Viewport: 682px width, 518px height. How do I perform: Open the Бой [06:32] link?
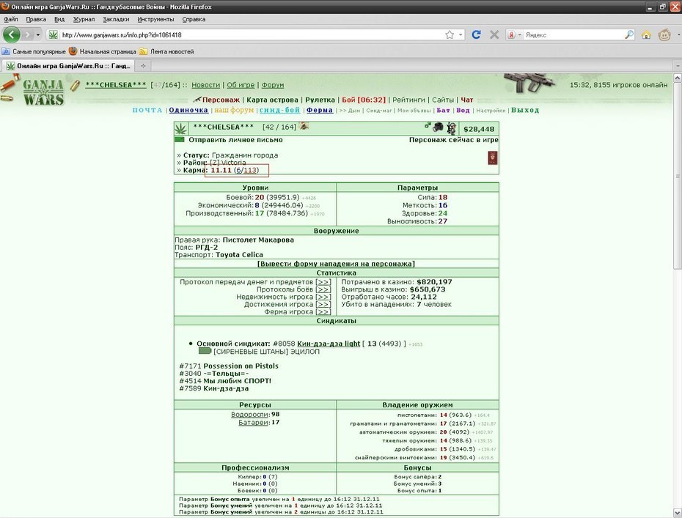(x=364, y=100)
